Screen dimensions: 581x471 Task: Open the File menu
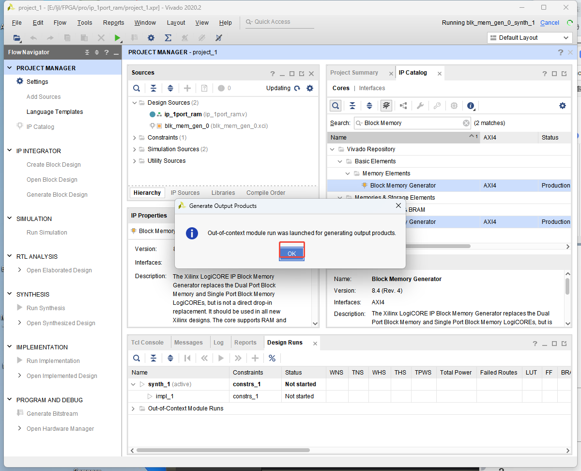pyautogui.click(x=16, y=22)
